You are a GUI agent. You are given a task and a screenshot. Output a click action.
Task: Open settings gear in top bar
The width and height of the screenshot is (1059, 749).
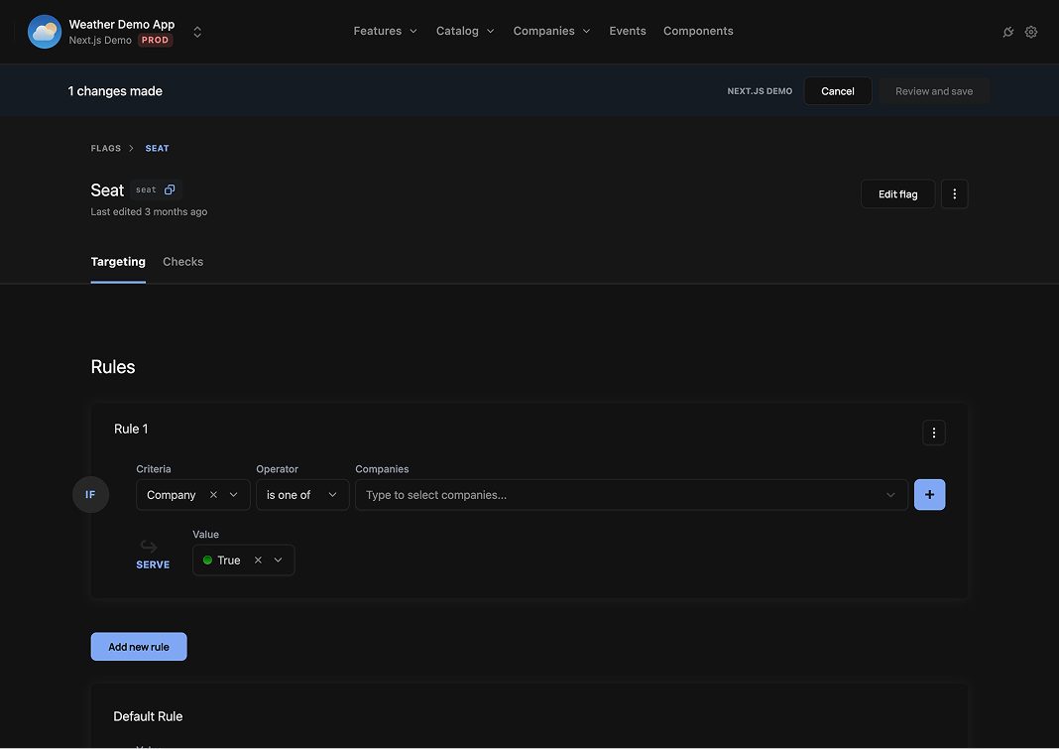tap(1031, 32)
